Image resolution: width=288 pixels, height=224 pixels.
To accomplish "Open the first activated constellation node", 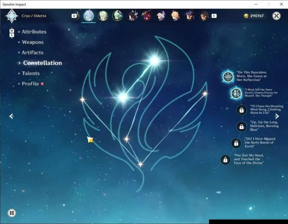I will pos(228,77).
